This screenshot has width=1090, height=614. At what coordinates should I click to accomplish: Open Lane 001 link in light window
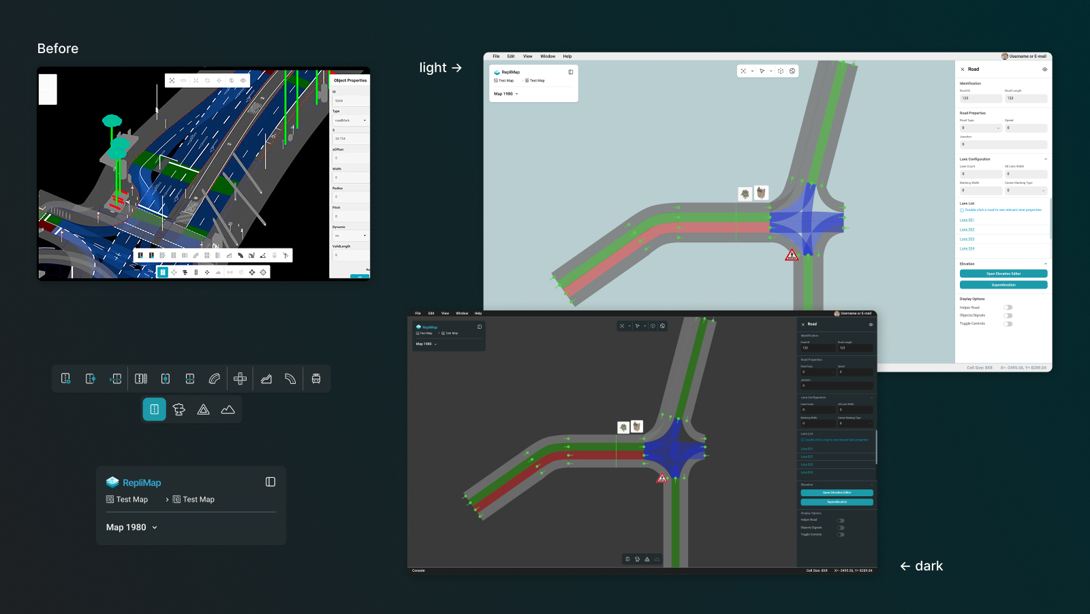click(x=967, y=220)
